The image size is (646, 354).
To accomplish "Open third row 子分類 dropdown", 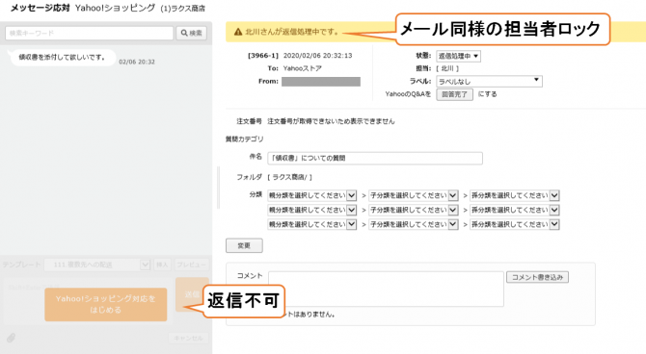I will point(414,224).
